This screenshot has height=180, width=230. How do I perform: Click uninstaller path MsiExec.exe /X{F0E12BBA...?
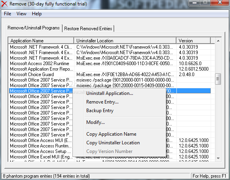(125, 75)
